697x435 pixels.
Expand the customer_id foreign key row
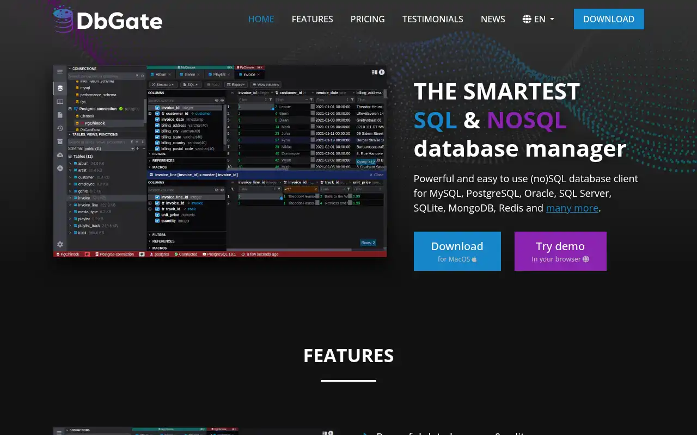(150, 114)
